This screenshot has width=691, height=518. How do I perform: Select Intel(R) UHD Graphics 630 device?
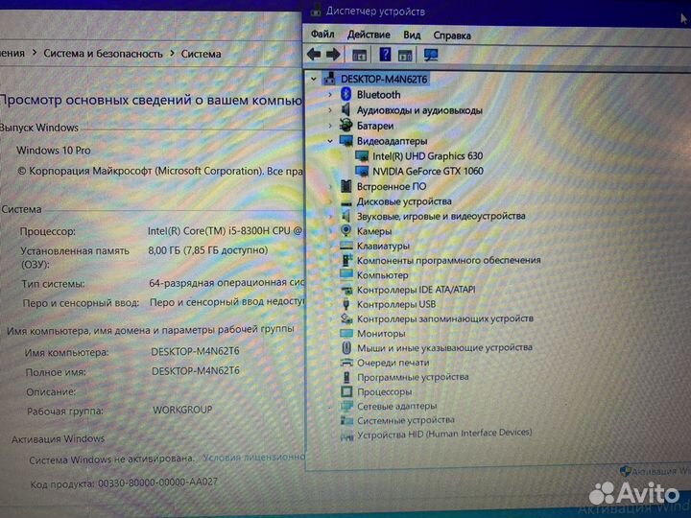427,155
